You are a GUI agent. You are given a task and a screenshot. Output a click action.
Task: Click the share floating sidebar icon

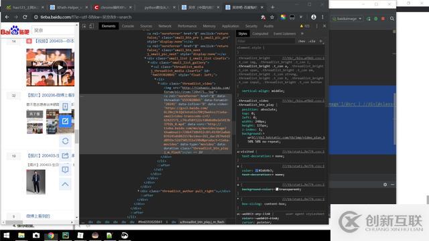[65, 155]
